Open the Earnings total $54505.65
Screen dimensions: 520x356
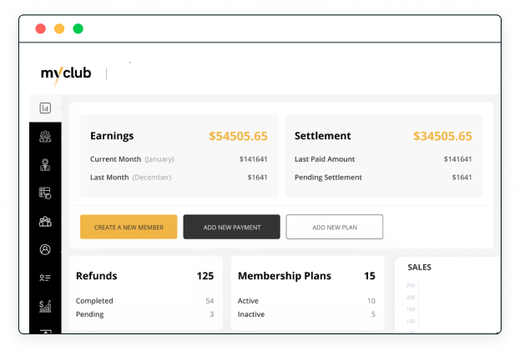pyautogui.click(x=238, y=136)
